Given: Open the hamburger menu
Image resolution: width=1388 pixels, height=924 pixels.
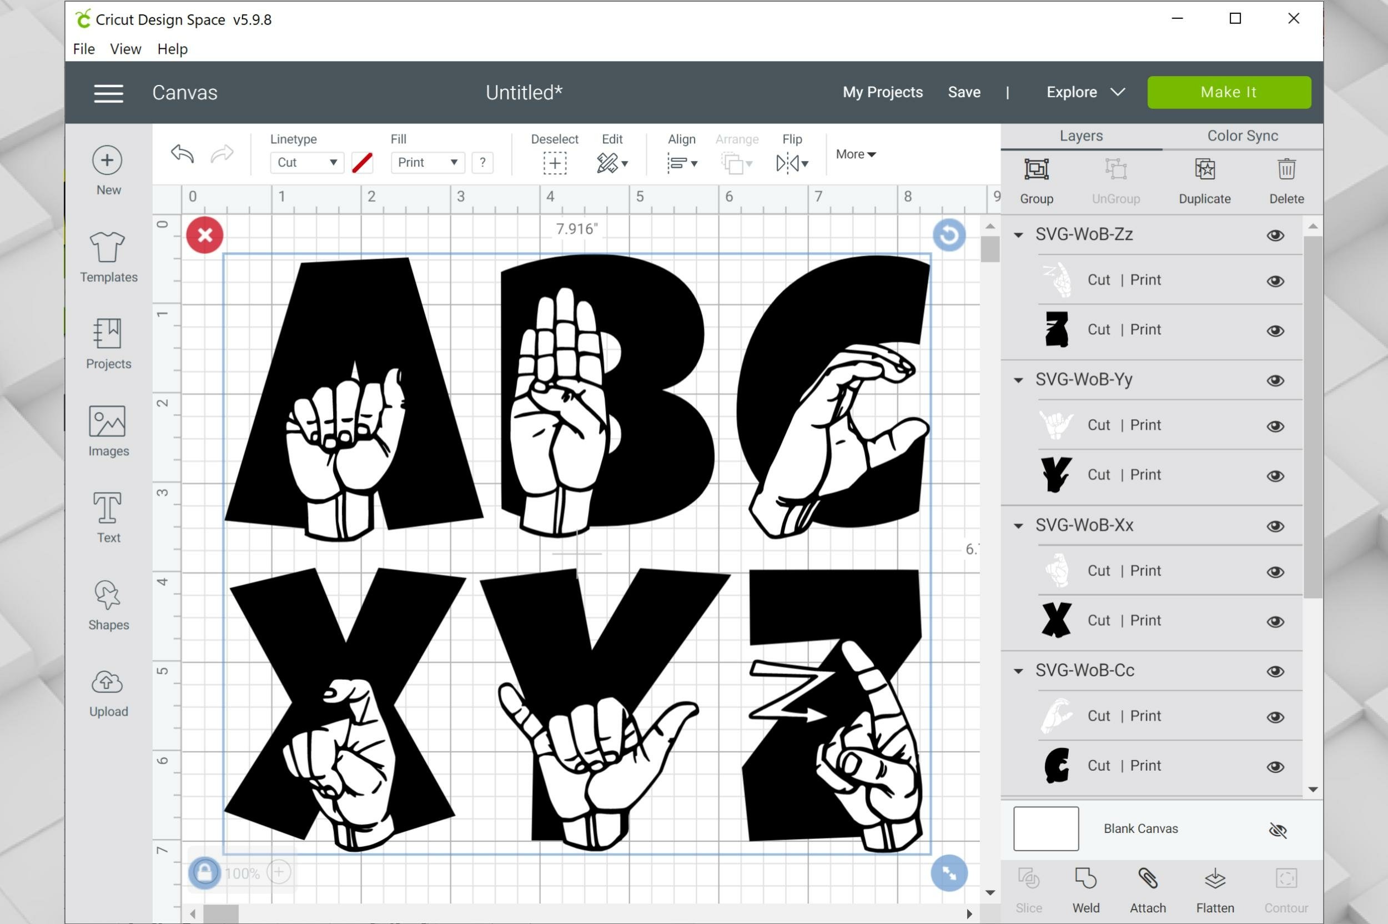Looking at the screenshot, I should click(108, 93).
